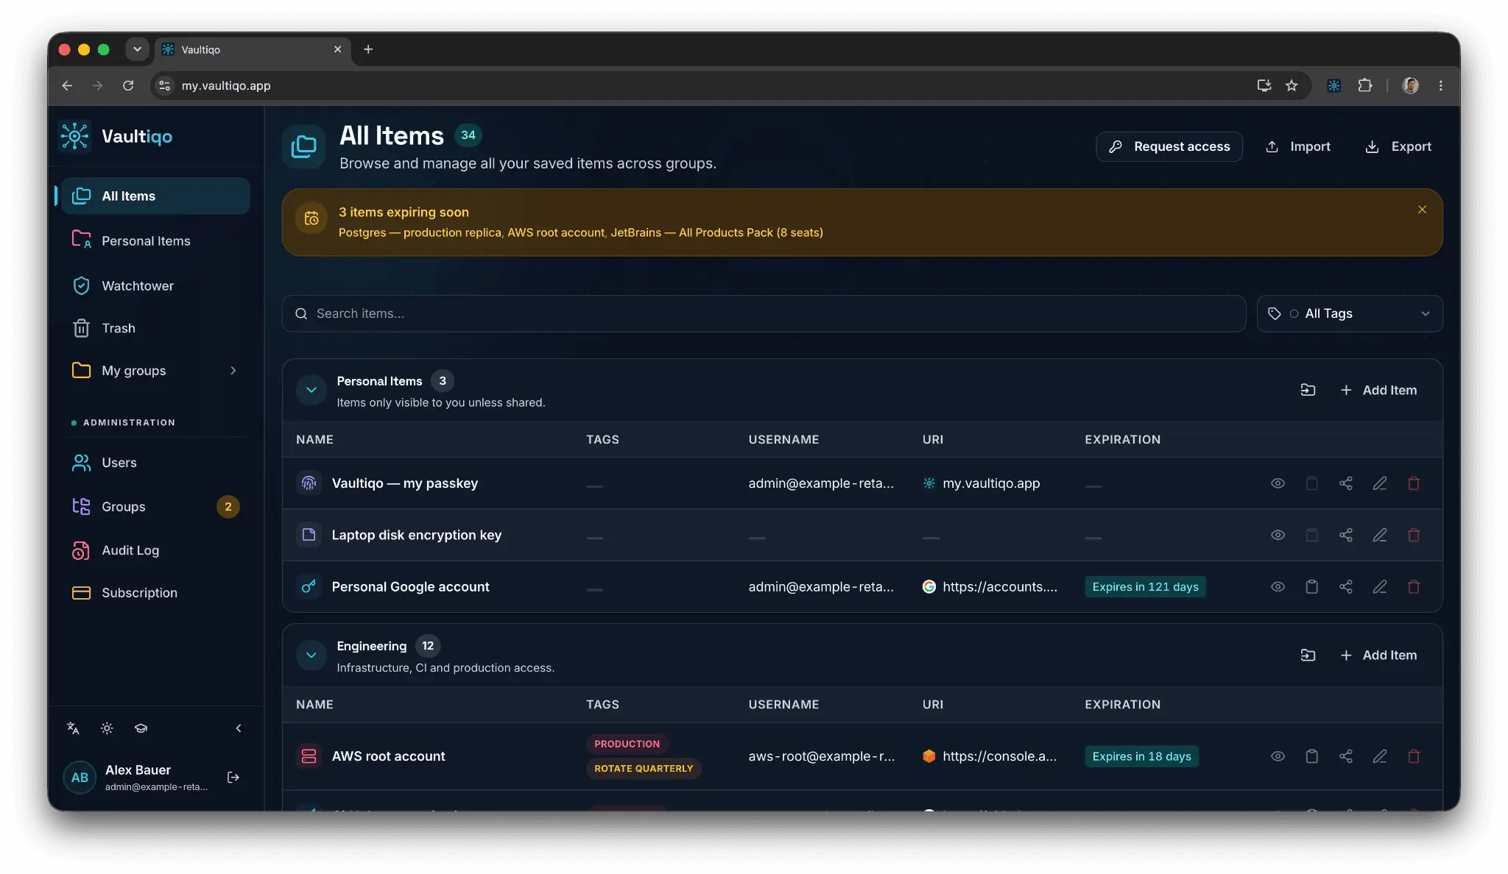Image resolution: width=1508 pixels, height=874 pixels.
Task: Copy AWS root account credentials
Action: click(1311, 756)
